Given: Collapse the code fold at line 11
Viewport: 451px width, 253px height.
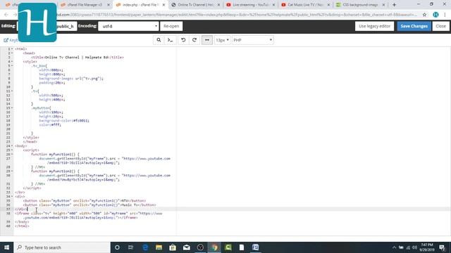Looking at the screenshot, I should (x=12, y=91).
